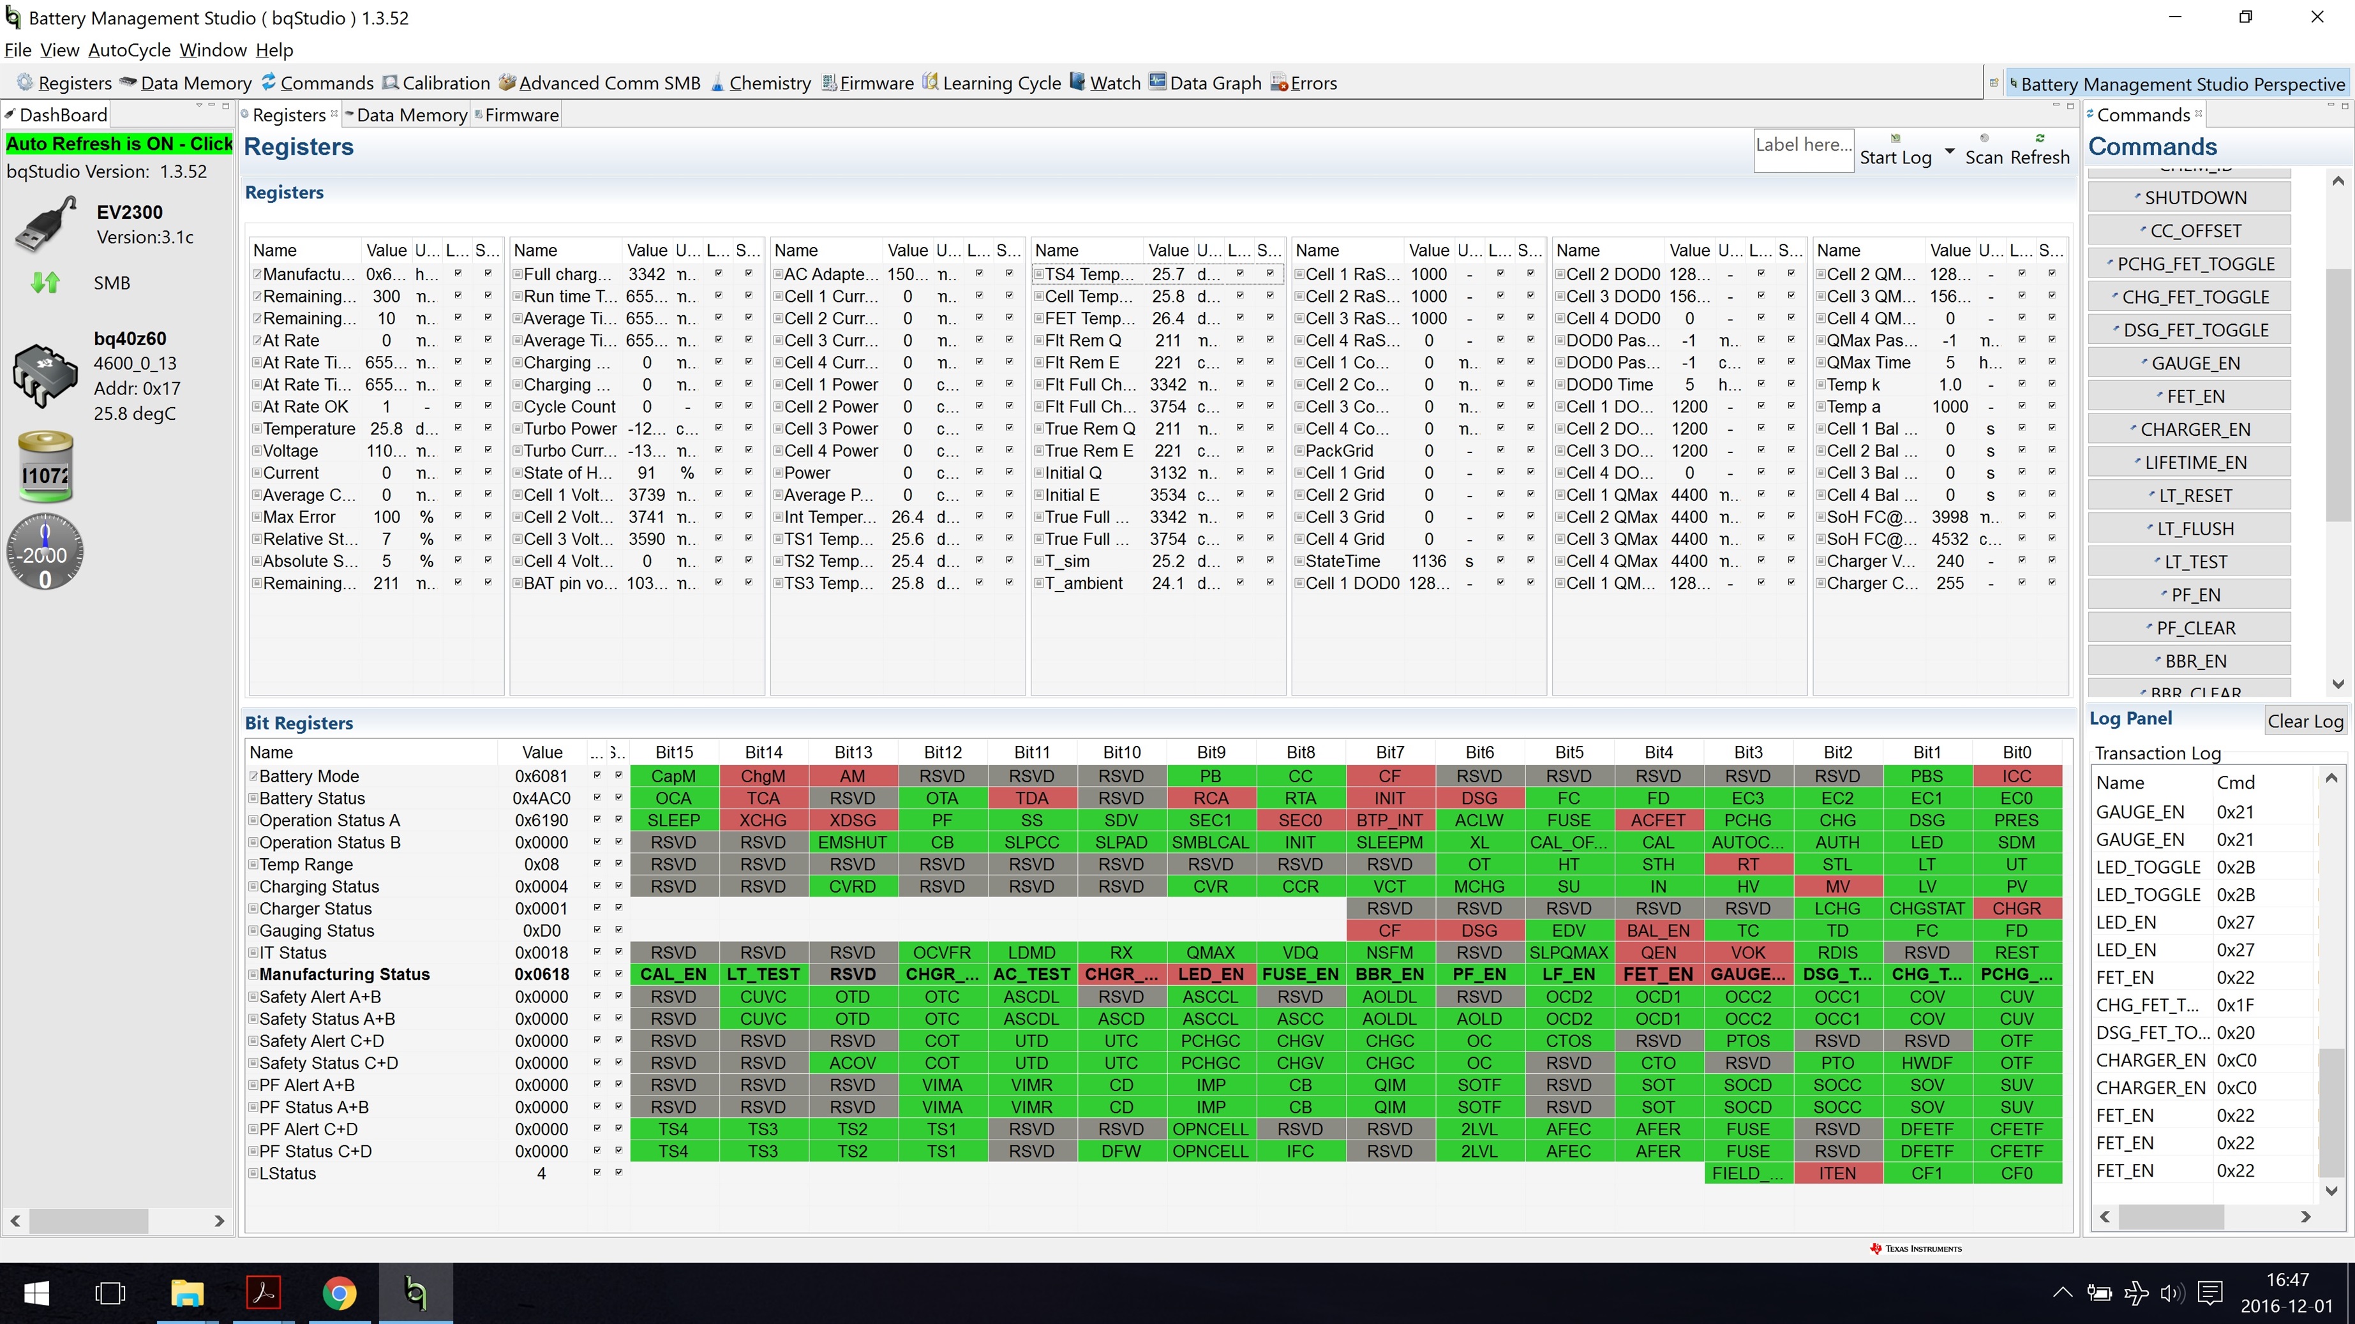
Task: Open the Registers toolbar icon
Action: [63, 83]
